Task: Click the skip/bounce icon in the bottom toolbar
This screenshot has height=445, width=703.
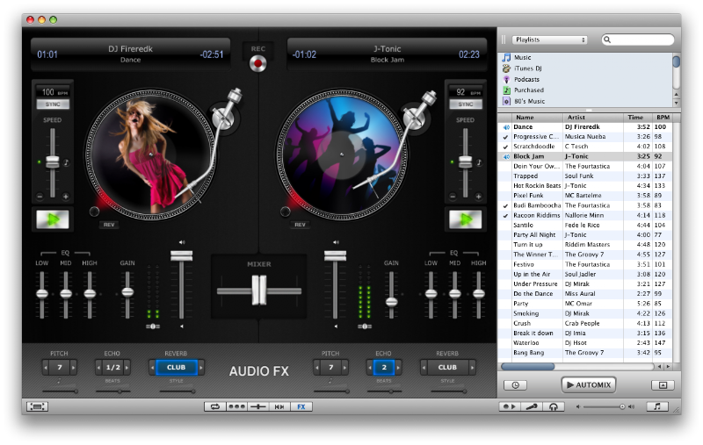Action: pyautogui.click(x=279, y=406)
